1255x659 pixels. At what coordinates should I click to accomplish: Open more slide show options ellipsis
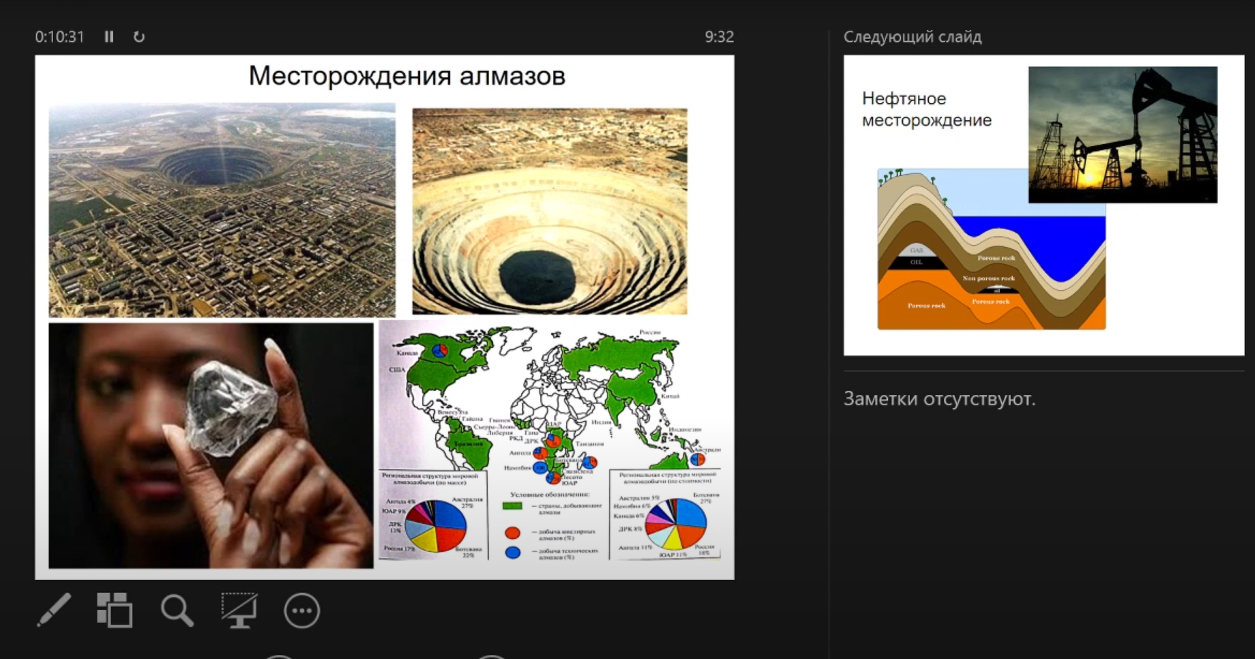302,610
